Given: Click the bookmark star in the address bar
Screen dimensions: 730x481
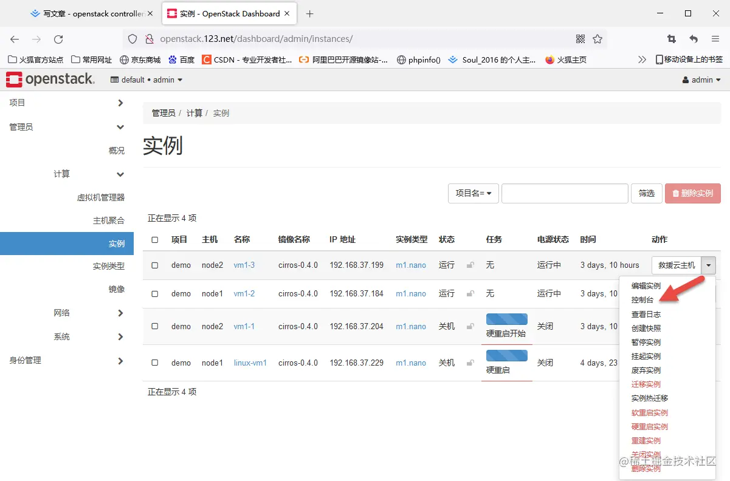Looking at the screenshot, I should tap(597, 38).
